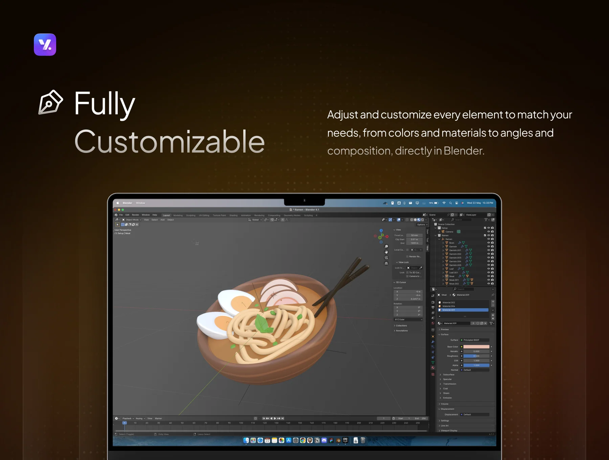Screen dimensions: 609x460
Task: Switch to the Geometry Nodes workspace tab
Action: (x=292, y=215)
